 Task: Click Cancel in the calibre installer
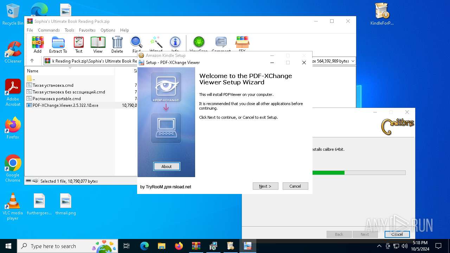pyautogui.click(x=397, y=234)
